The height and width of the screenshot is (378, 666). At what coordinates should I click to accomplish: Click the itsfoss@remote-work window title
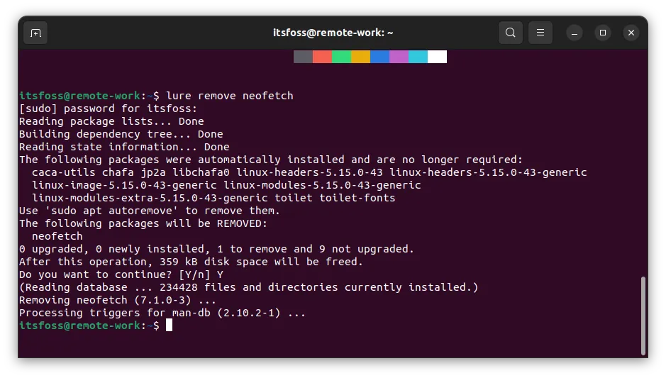pyautogui.click(x=333, y=33)
